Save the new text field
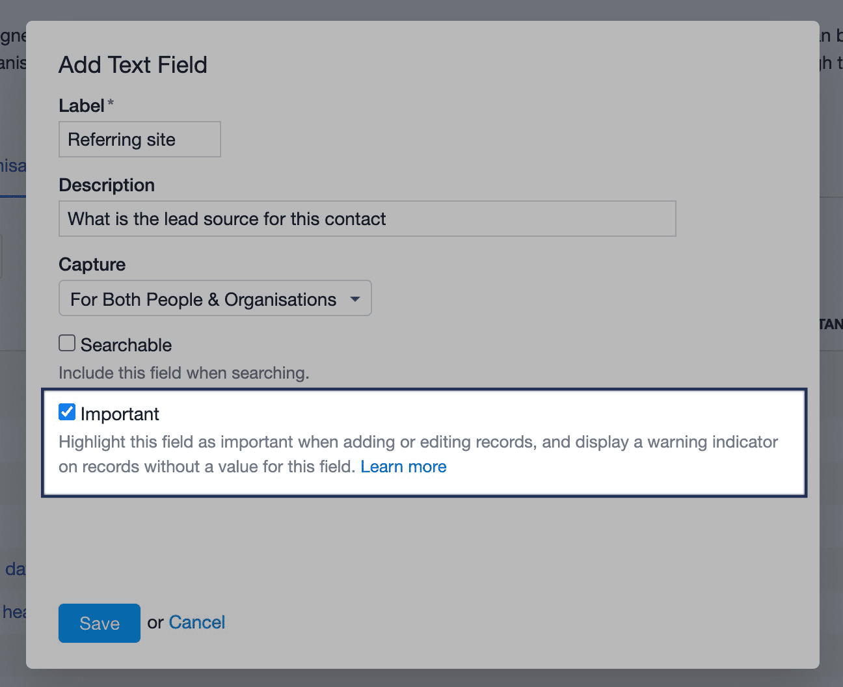843x687 pixels. [100, 623]
